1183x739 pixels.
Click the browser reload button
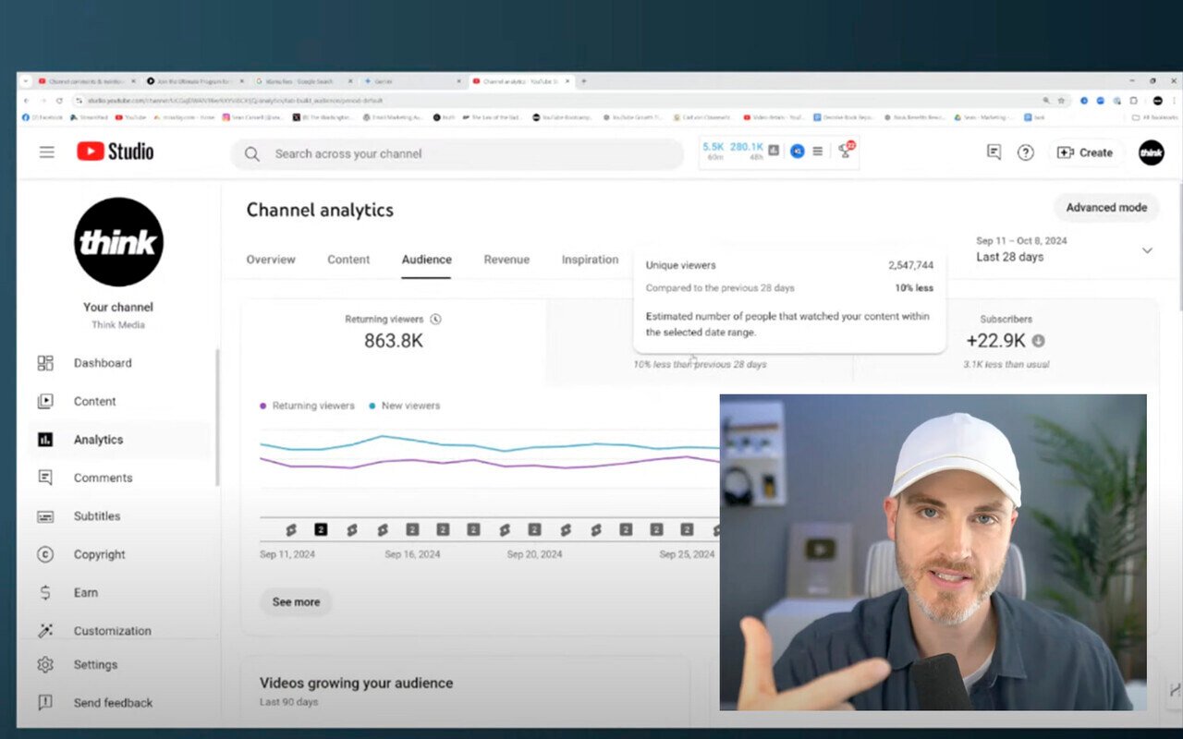point(59,101)
